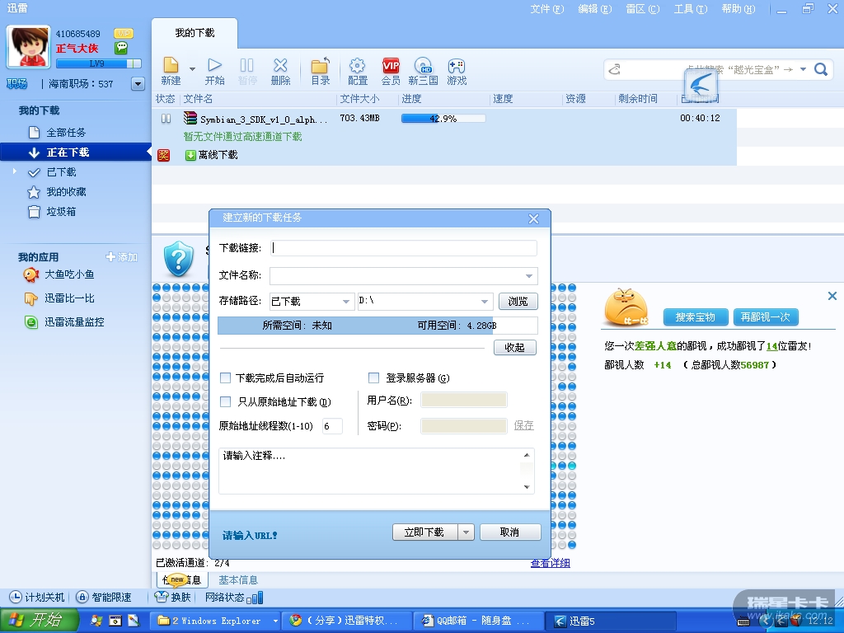Enable 登录服务器 checkbox
This screenshot has width=844, height=633.
point(373,377)
